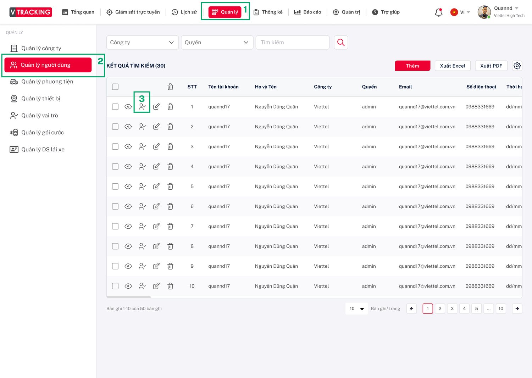
Task: Go to page 2
Action: click(440, 308)
